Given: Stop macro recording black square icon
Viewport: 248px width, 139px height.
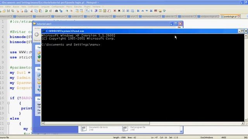Looking at the screenshot, I should tap(119, 11).
